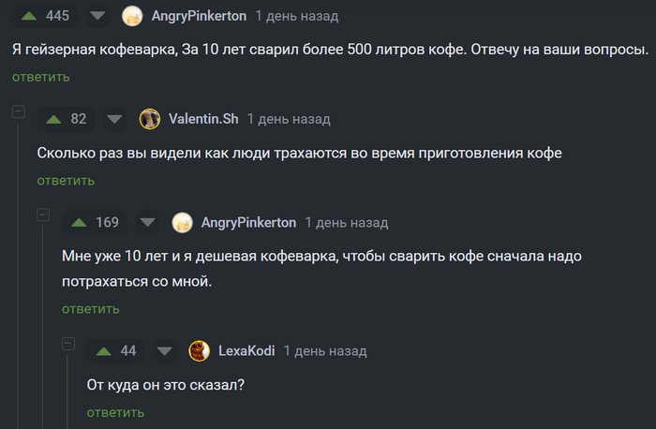
Task: Click AngryPinkerton's avatar on the top comment
Action: coord(134,16)
